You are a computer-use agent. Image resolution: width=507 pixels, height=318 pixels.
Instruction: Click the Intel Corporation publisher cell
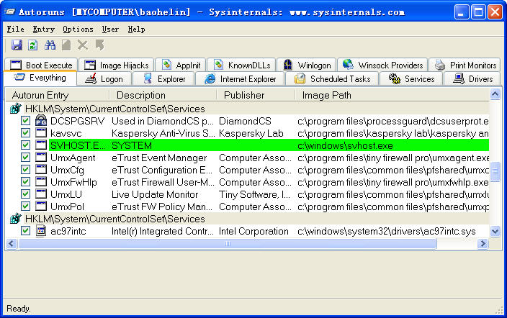(253, 232)
